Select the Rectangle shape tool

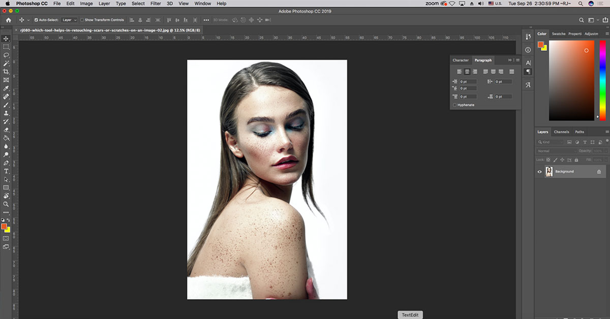coord(6,187)
